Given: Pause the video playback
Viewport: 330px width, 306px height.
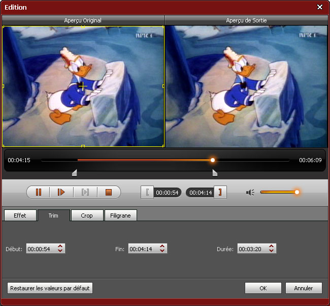Looking at the screenshot, I should click(x=39, y=192).
